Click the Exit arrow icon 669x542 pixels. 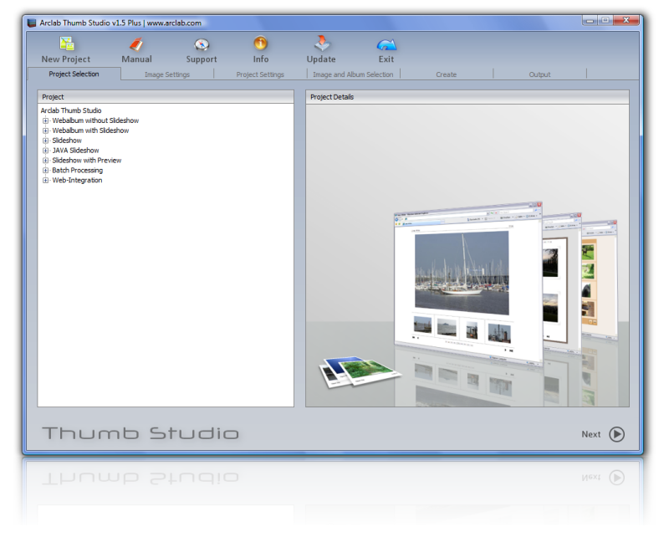point(386,44)
